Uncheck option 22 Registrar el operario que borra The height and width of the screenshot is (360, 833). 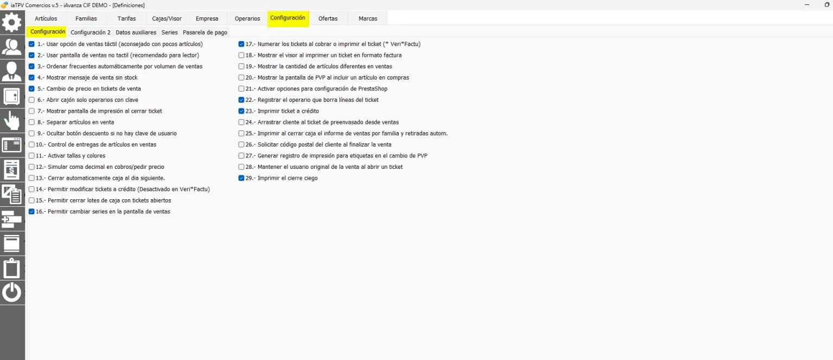241,100
